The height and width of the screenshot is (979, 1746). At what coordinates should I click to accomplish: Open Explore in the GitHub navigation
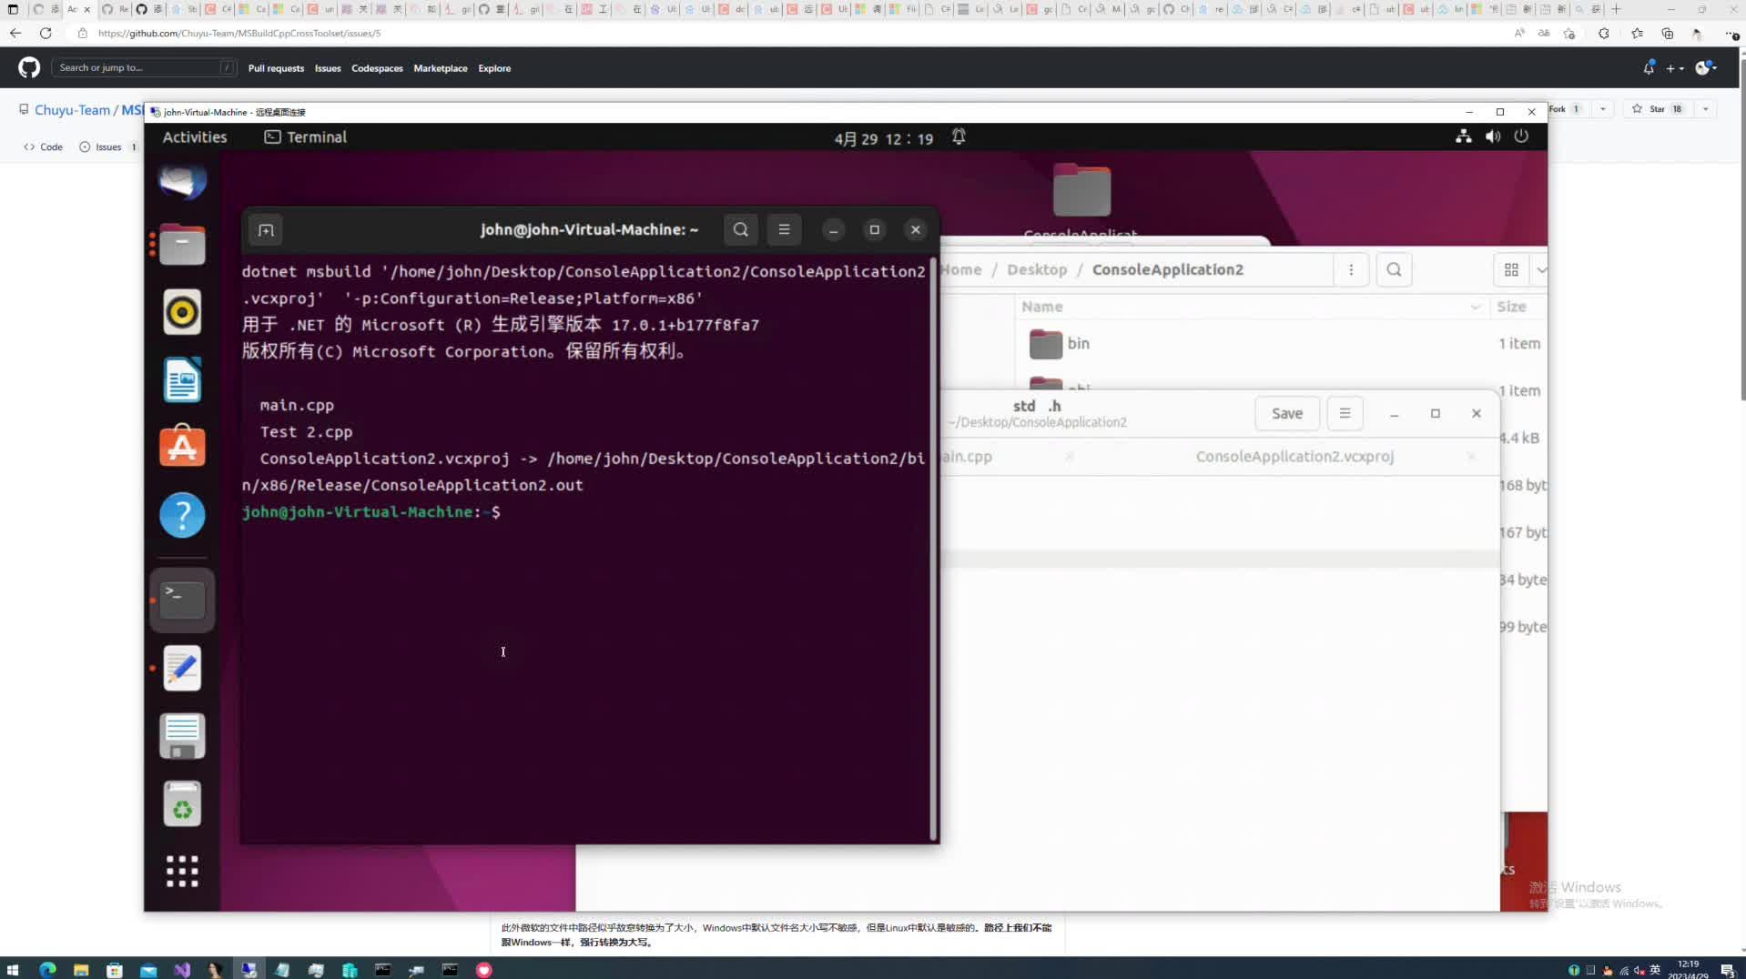tap(494, 68)
